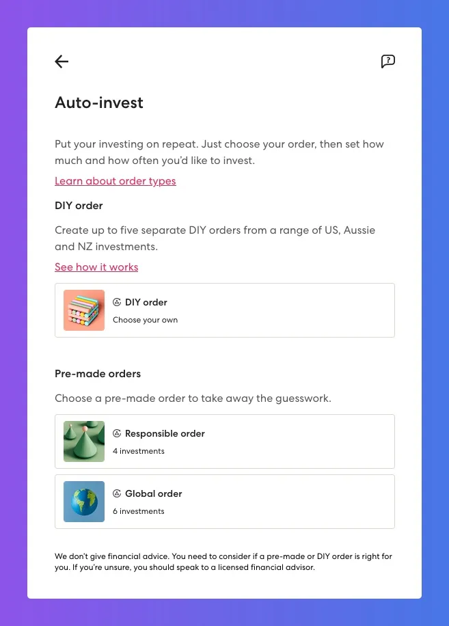449x626 pixels.
Task: Click the '4 investments' subtitle
Action: tap(139, 451)
